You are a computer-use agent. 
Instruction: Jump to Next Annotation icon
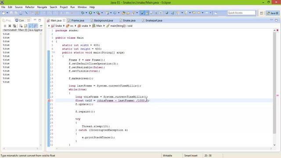click(178, 13)
